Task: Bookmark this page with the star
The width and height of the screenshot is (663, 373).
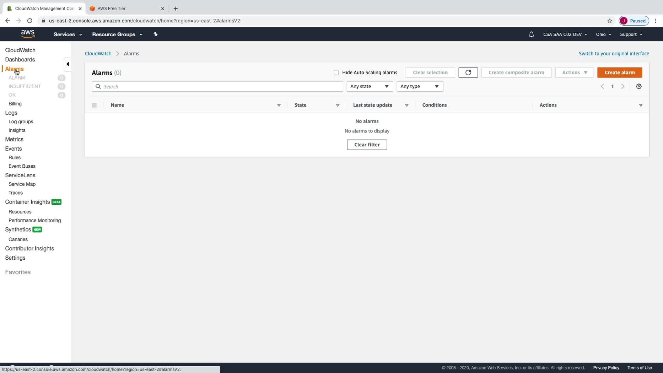Action: [x=610, y=21]
